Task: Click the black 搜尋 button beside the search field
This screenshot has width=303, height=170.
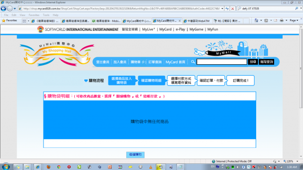Action: point(253,62)
